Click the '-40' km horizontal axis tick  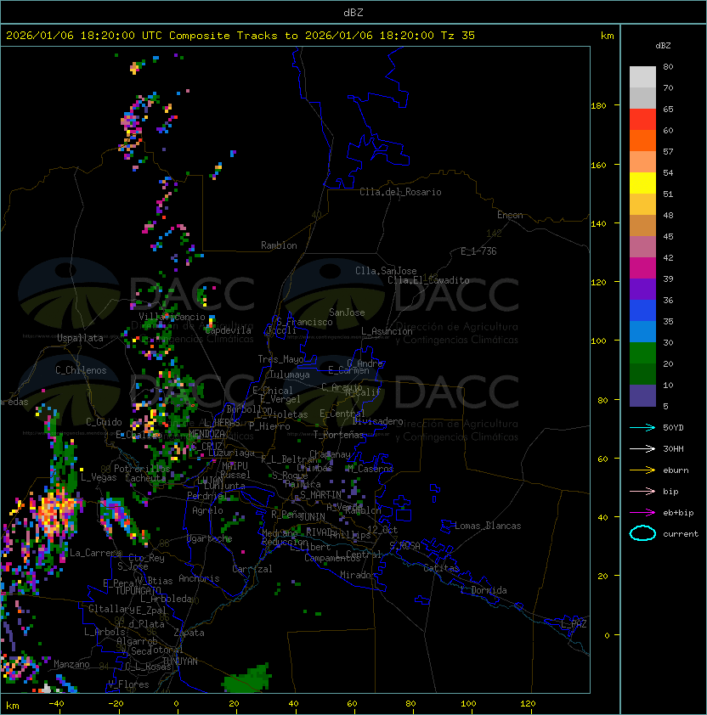[x=57, y=703]
